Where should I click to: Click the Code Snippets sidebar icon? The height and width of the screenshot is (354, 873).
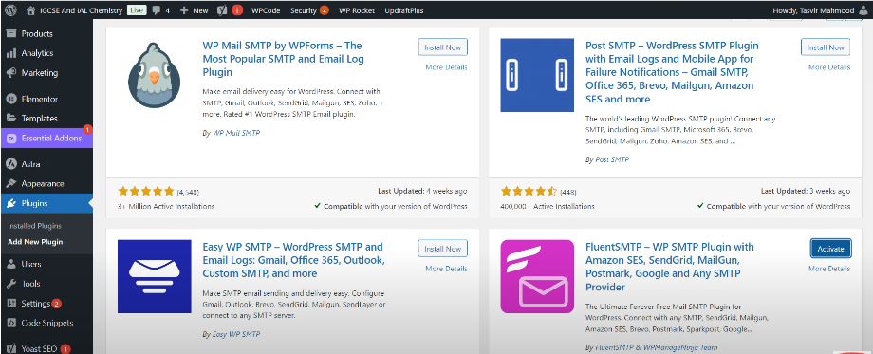(10, 323)
